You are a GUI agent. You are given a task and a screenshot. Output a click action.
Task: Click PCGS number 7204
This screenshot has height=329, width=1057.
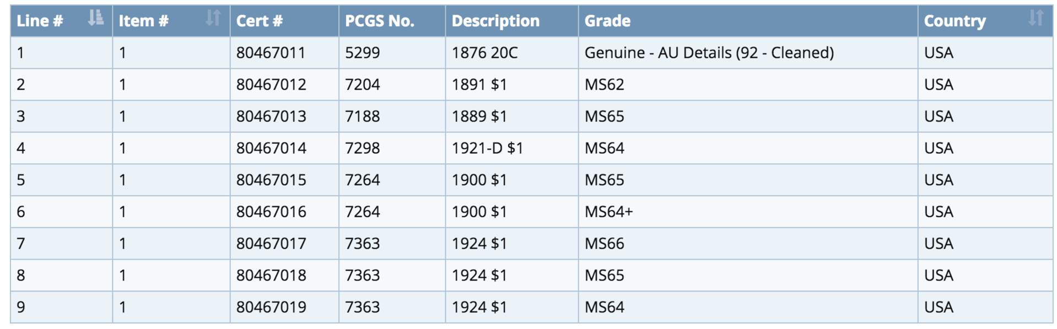point(362,85)
